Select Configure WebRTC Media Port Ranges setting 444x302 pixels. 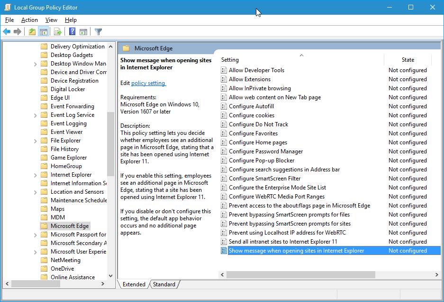277,197
